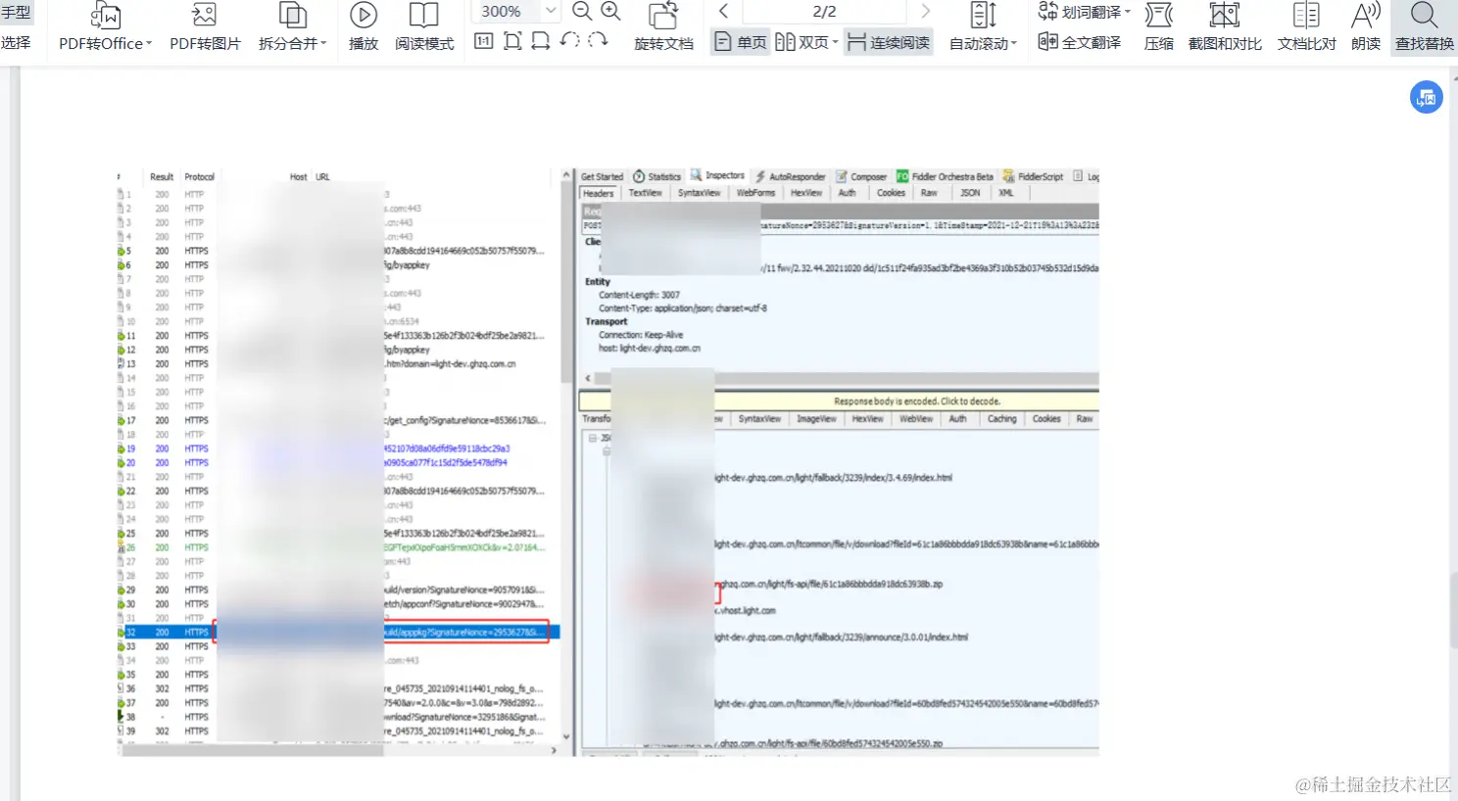The image size is (1458, 801).
Task: Click the 压缩 compress icon
Action: pos(1159,16)
